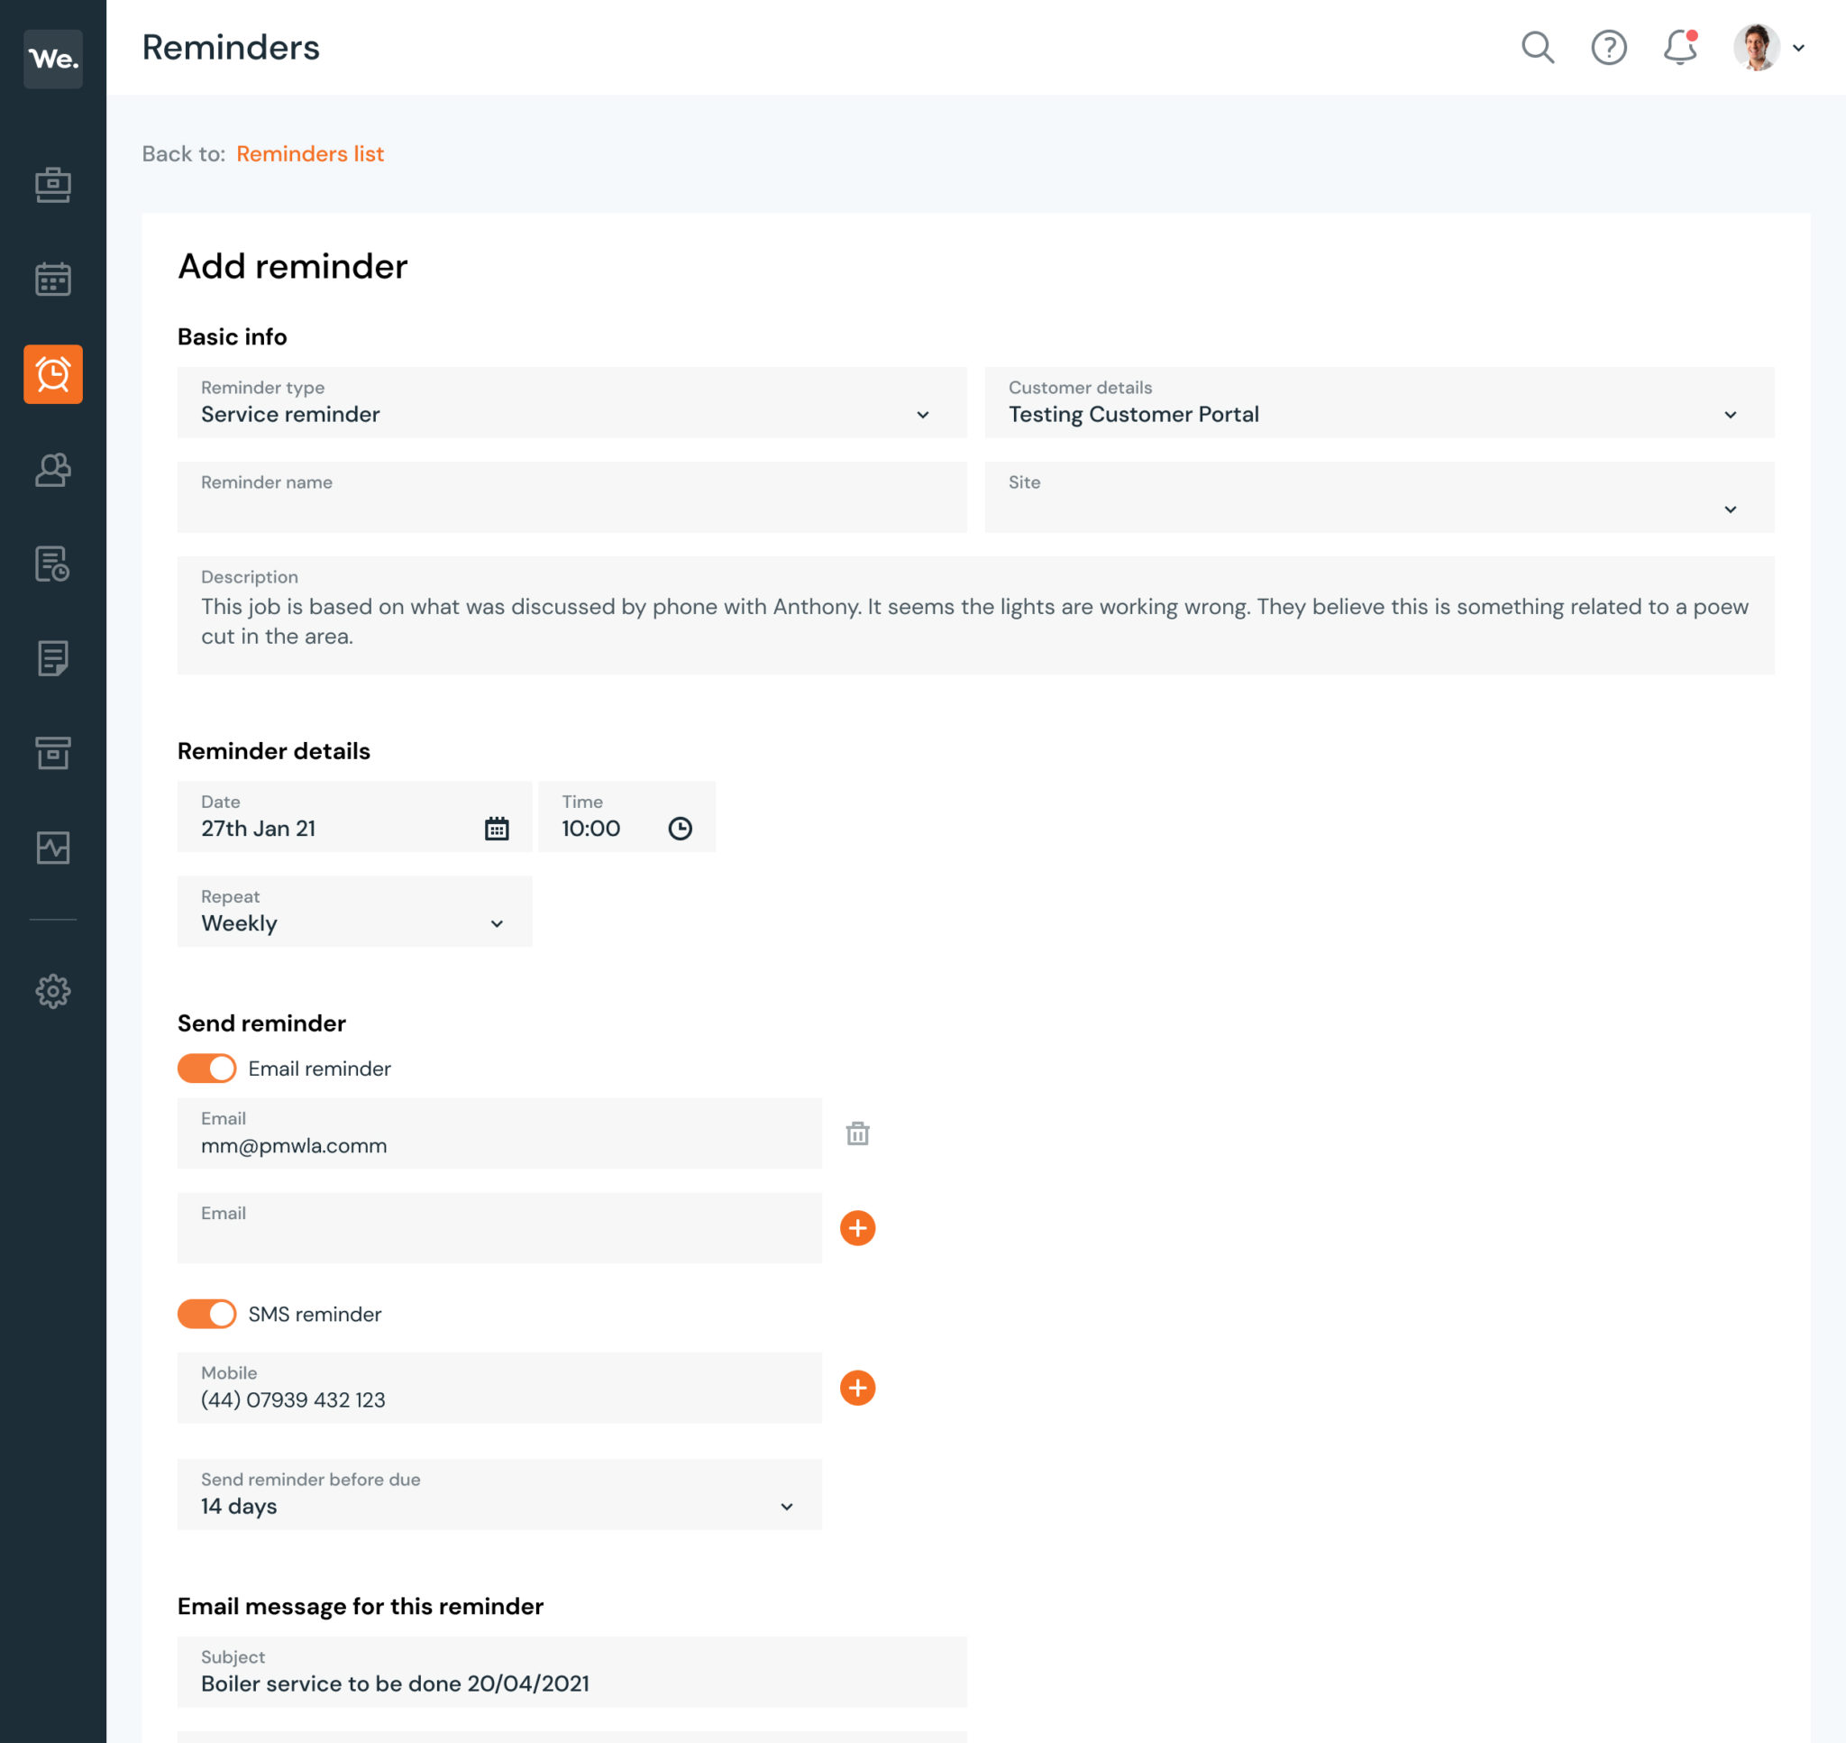Turn off the SMS reminder toggle
Viewport: 1846px width, 1743px height.
(x=206, y=1314)
